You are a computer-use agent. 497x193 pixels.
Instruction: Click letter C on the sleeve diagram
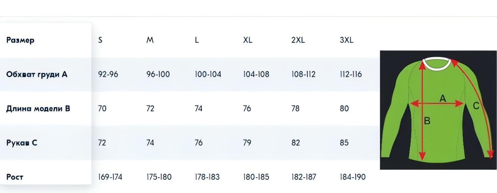pos(476,106)
